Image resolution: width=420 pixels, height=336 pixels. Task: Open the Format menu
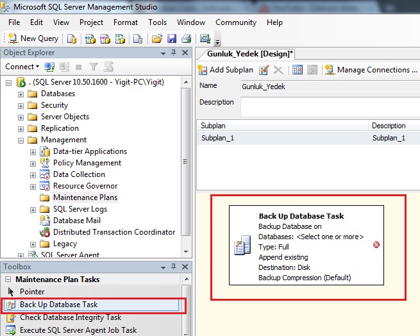tap(126, 22)
